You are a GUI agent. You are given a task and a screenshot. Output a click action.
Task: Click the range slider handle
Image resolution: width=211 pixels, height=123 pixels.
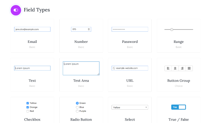coord(172,30)
